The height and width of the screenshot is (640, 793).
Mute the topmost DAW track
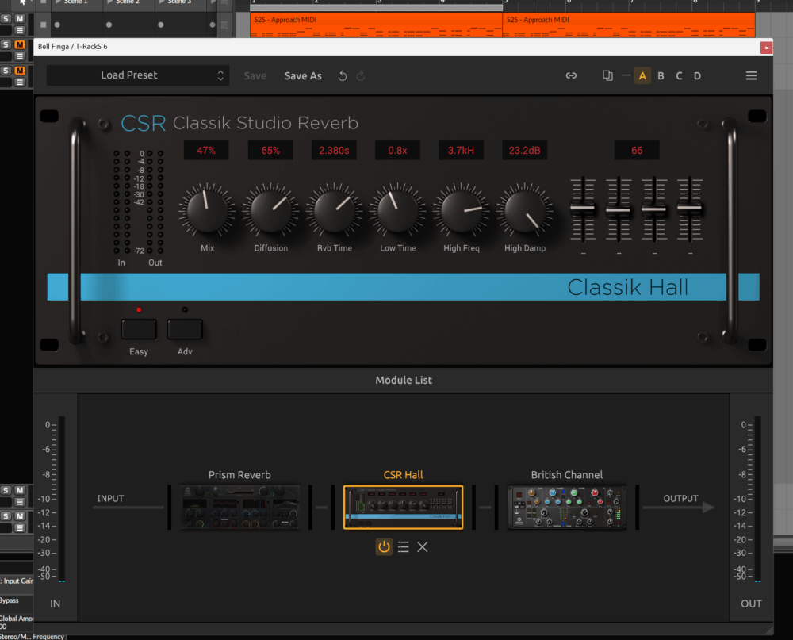click(20, 19)
